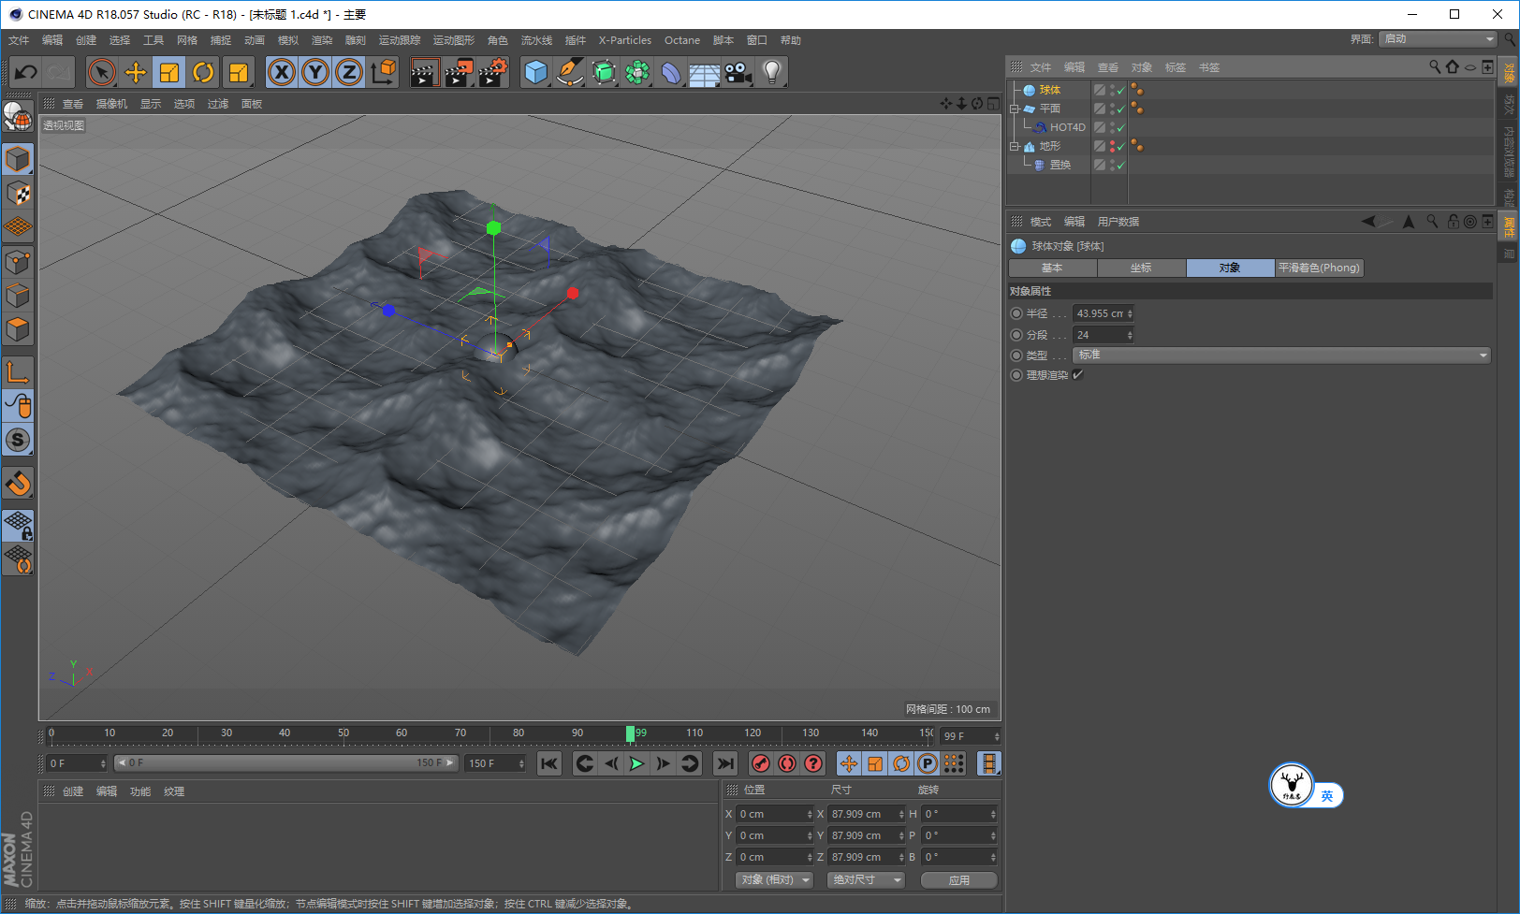This screenshot has height=914, width=1520.
Task: Select Edges mode in left toolbar
Action: click(18, 296)
